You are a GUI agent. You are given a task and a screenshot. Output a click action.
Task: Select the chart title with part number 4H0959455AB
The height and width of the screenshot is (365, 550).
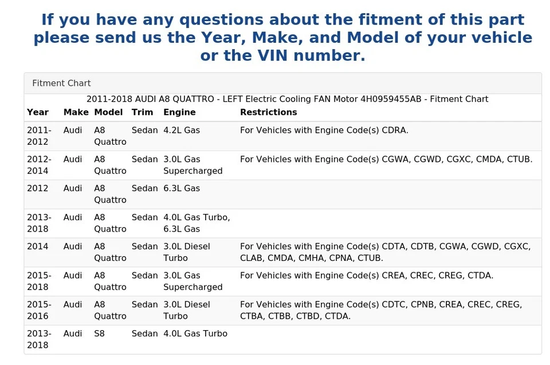(287, 99)
